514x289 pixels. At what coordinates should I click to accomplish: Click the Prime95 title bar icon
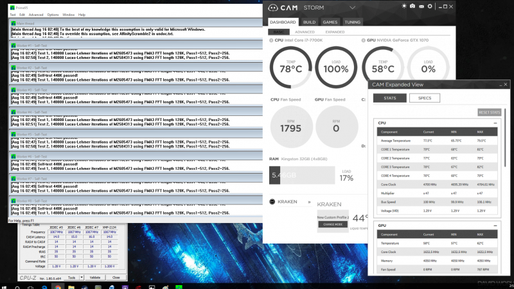(12, 8)
